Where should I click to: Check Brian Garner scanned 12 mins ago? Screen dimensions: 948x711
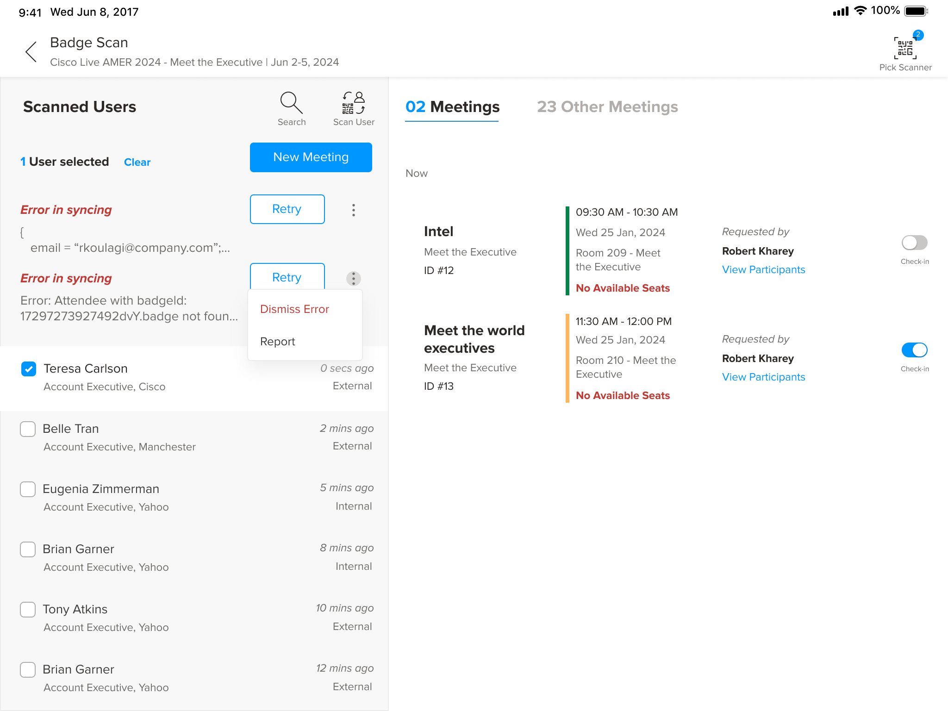tap(28, 670)
